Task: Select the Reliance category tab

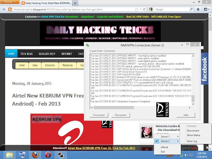Action: click(68, 65)
